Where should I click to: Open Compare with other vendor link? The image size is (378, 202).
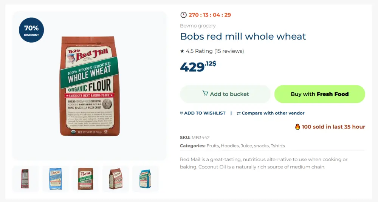click(x=273, y=113)
